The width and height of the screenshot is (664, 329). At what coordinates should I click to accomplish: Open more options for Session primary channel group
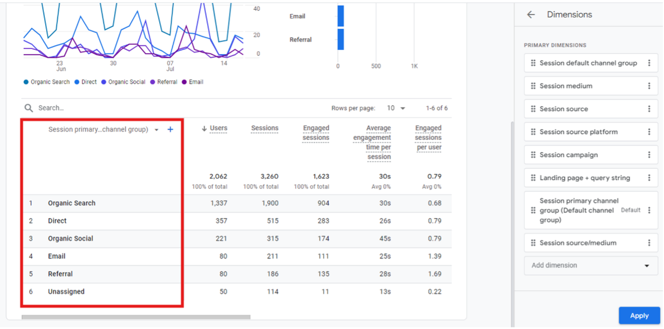coord(649,210)
